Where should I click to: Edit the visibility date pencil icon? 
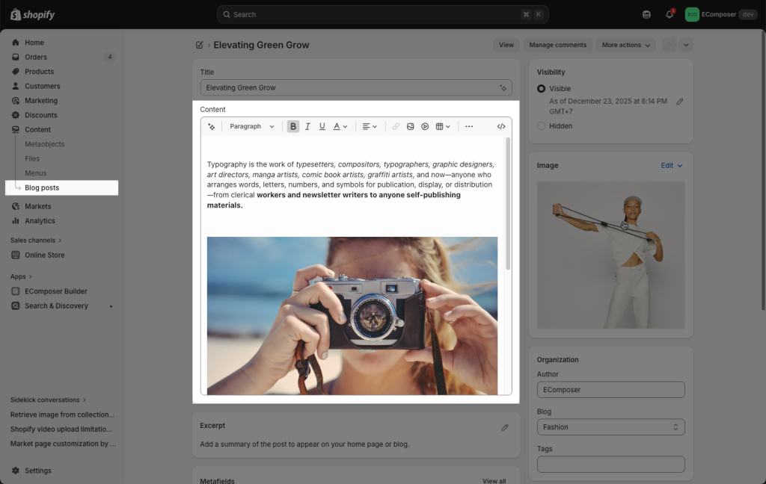pos(679,102)
